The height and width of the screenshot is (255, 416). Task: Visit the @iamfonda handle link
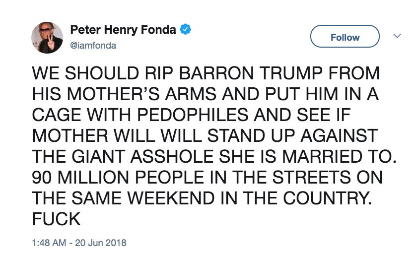pyautogui.click(x=93, y=45)
